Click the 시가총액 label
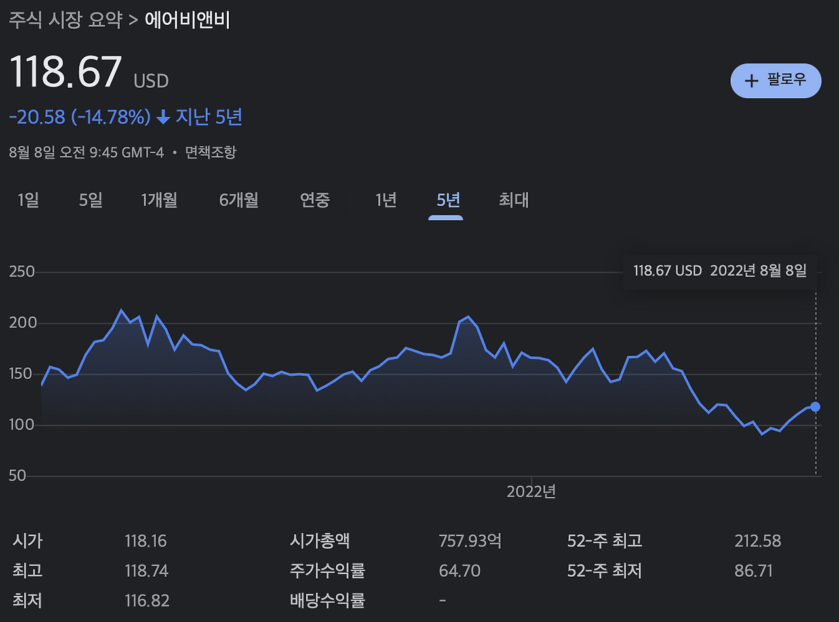 [320, 541]
